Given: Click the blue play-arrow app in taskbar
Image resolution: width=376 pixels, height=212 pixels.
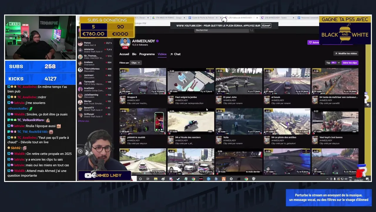Looking at the screenshot, I should (x=209, y=179).
